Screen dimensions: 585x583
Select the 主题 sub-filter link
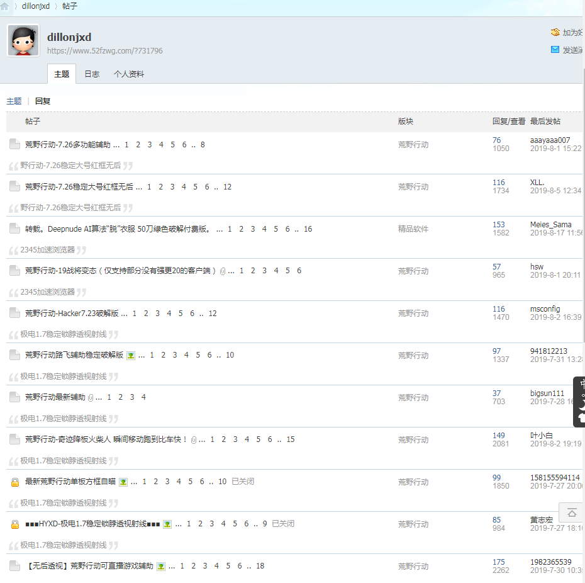pos(14,101)
